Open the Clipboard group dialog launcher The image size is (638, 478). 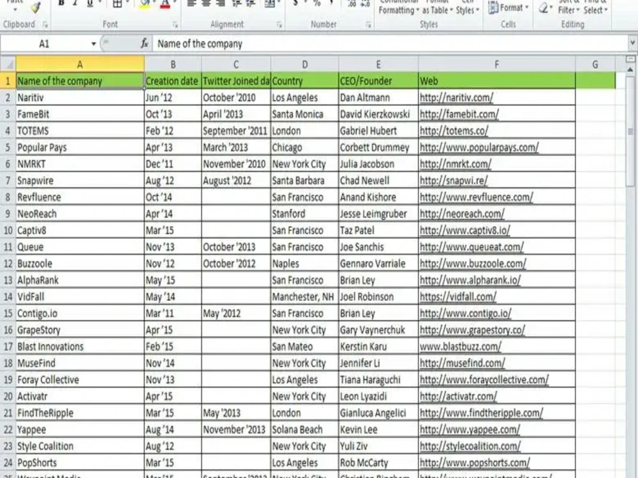(45, 25)
